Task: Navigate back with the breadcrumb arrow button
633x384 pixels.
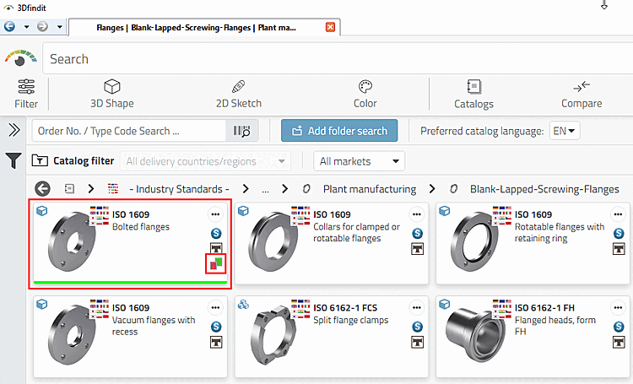Action: [x=42, y=189]
